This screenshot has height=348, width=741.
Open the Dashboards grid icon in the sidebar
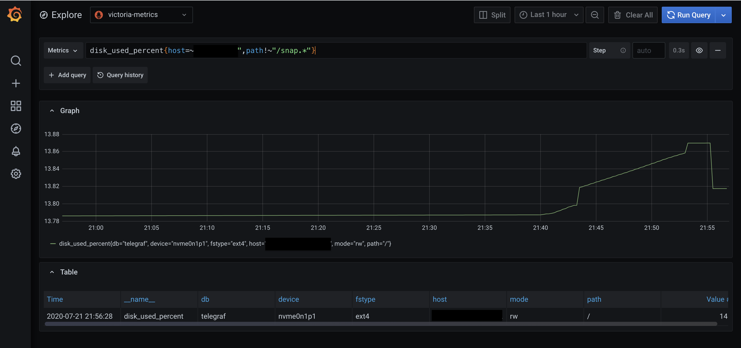(16, 106)
